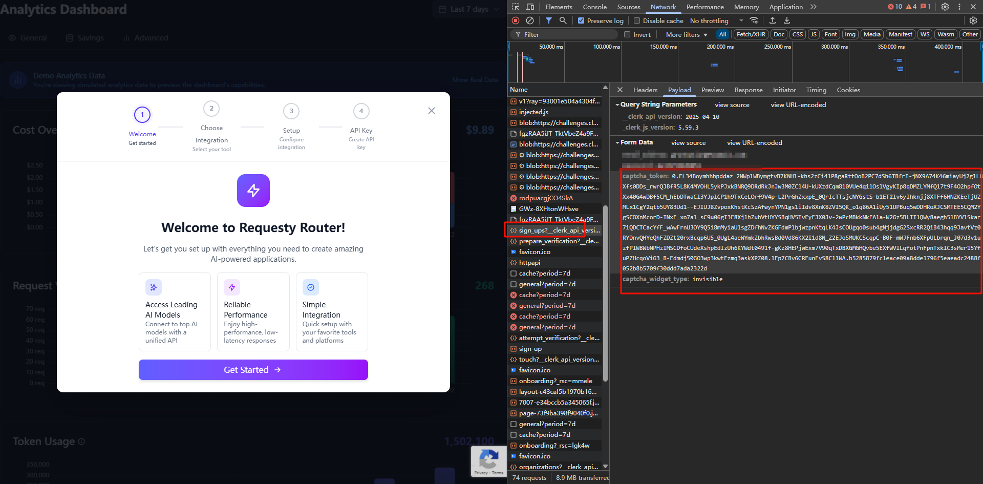983x484 pixels.
Task: Open DevTools main settings gear
Action: (945, 7)
